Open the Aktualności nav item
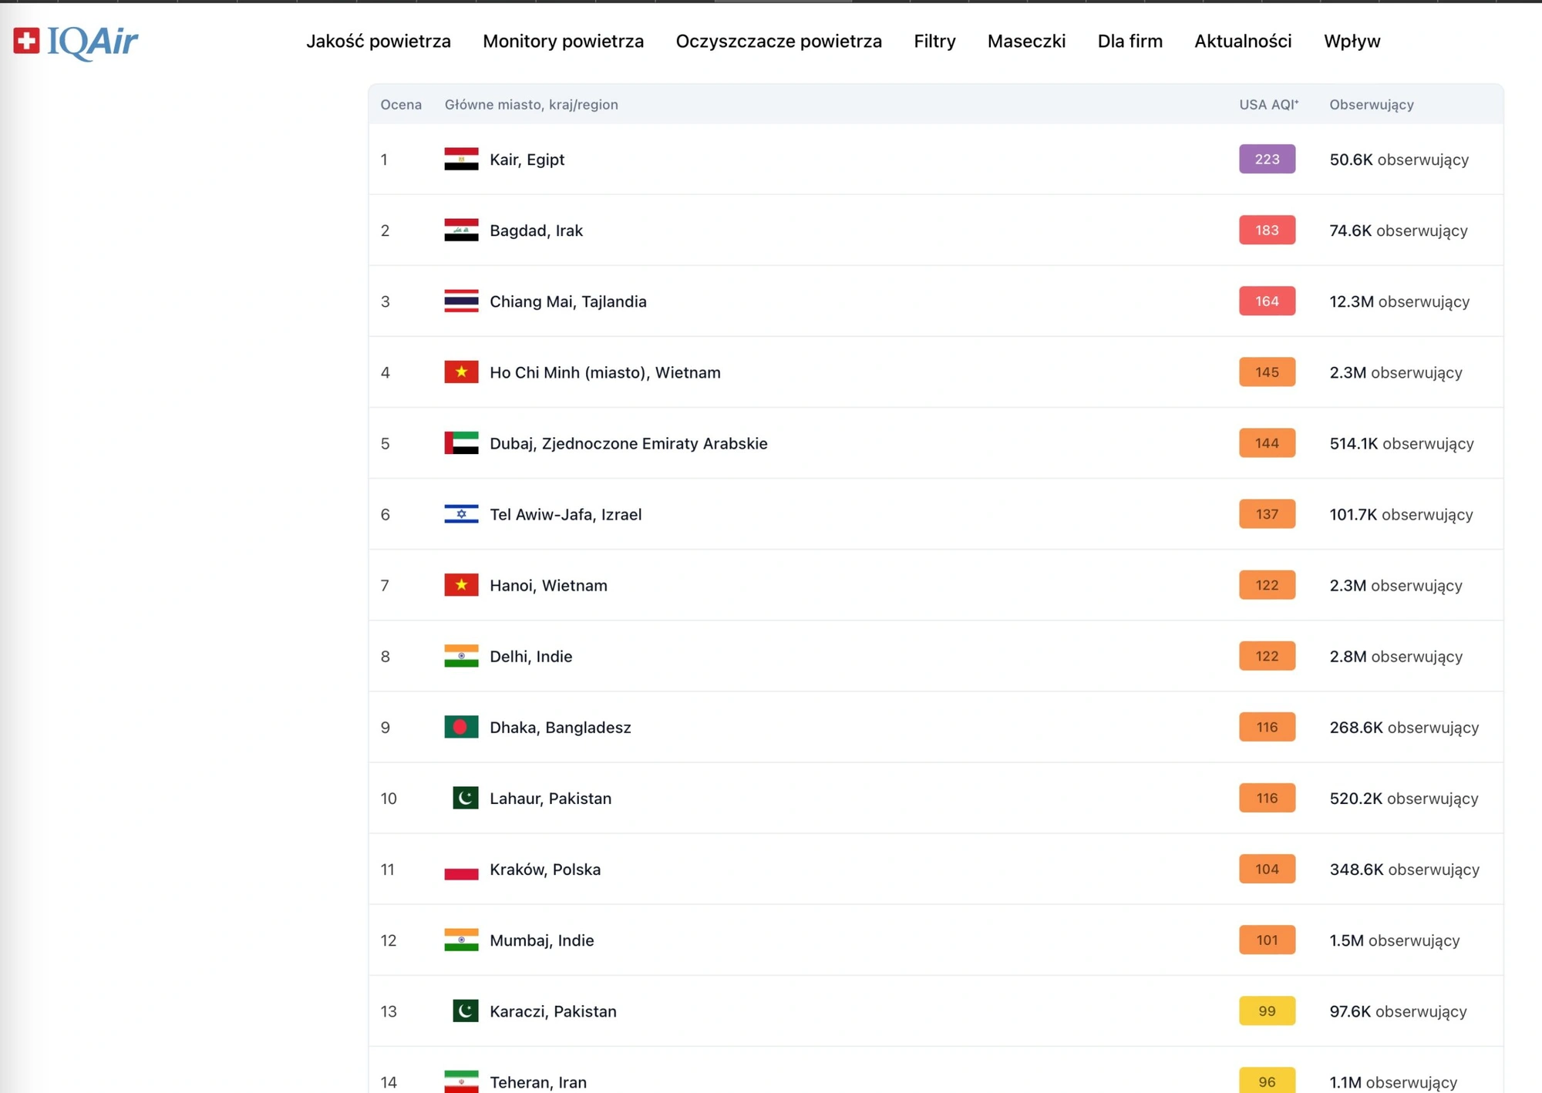Viewport: 1542px width, 1093px height. tap(1242, 42)
